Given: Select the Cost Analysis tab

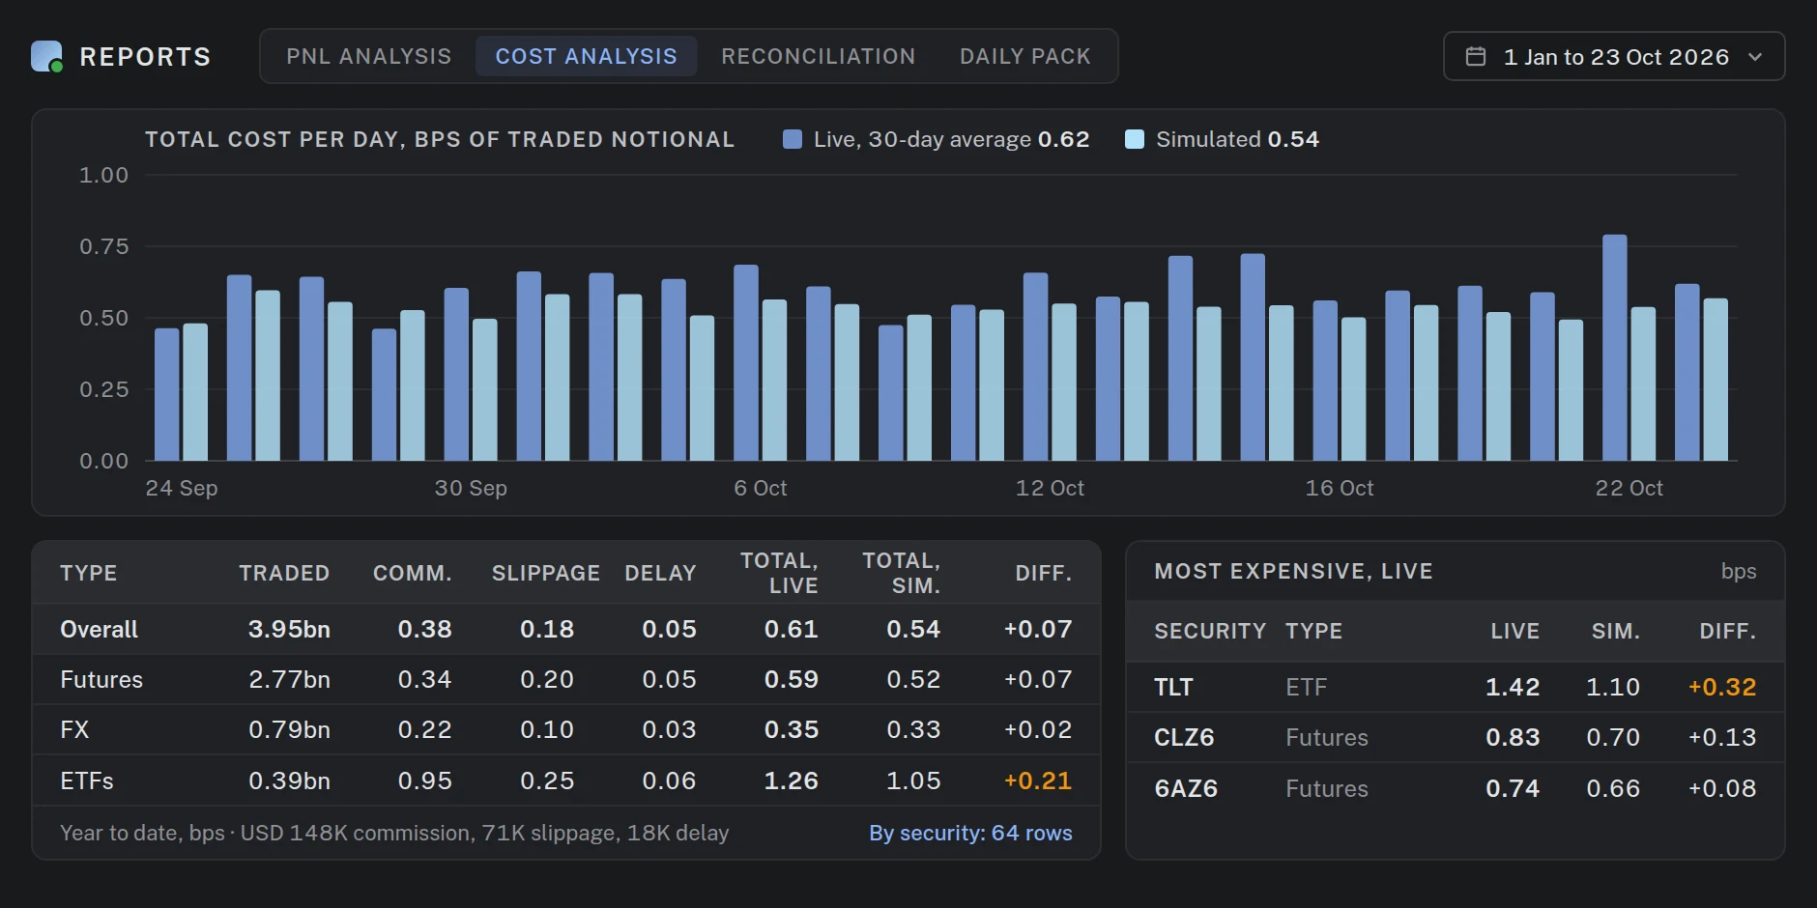Looking at the screenshot, I should pos(586,57).
